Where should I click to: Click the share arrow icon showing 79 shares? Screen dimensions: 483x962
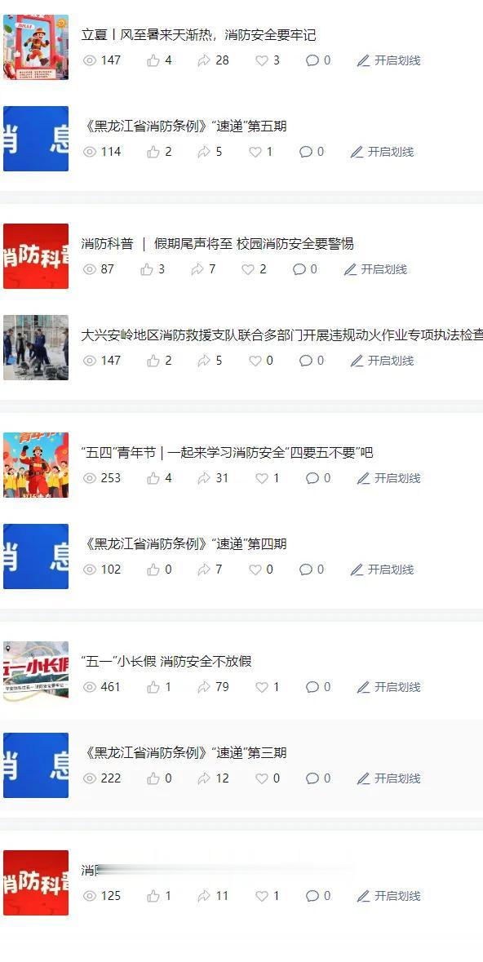tap(204, 687)
